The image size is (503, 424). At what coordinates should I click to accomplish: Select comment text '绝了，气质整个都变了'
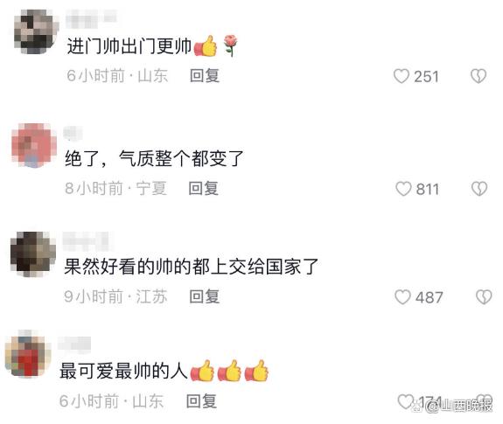(154, 158)
